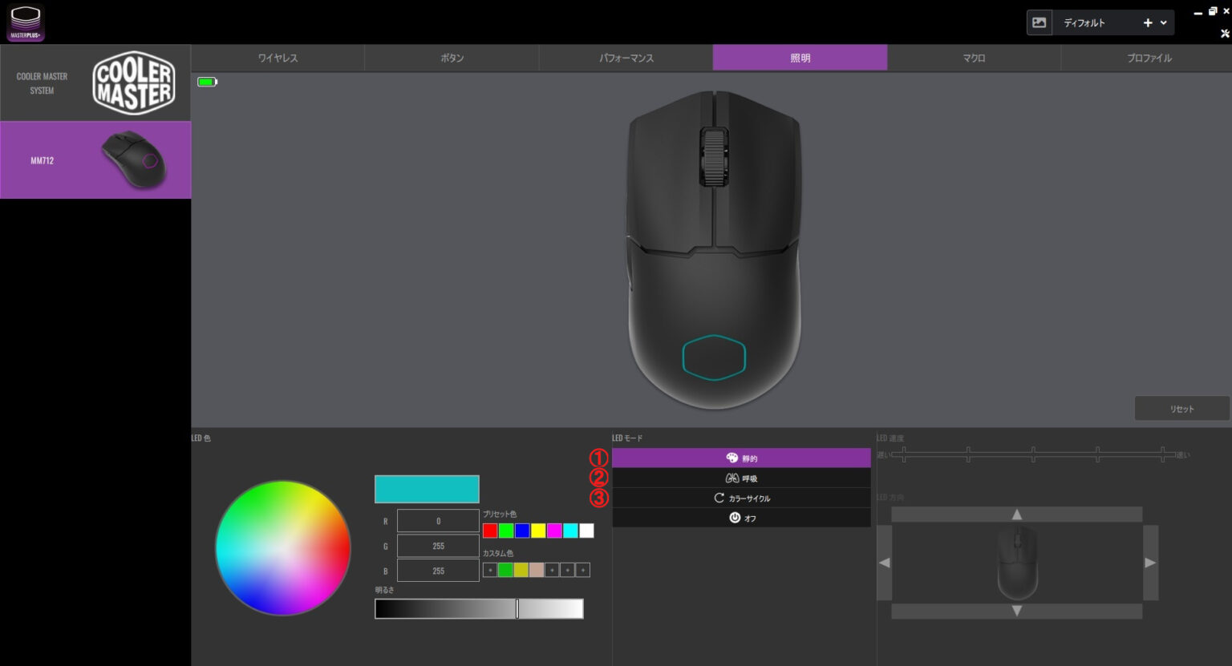The width and height of the screenshot is (1232, 666).
Task: Select the 静的 static LED mode
Action: click(741, 458)
